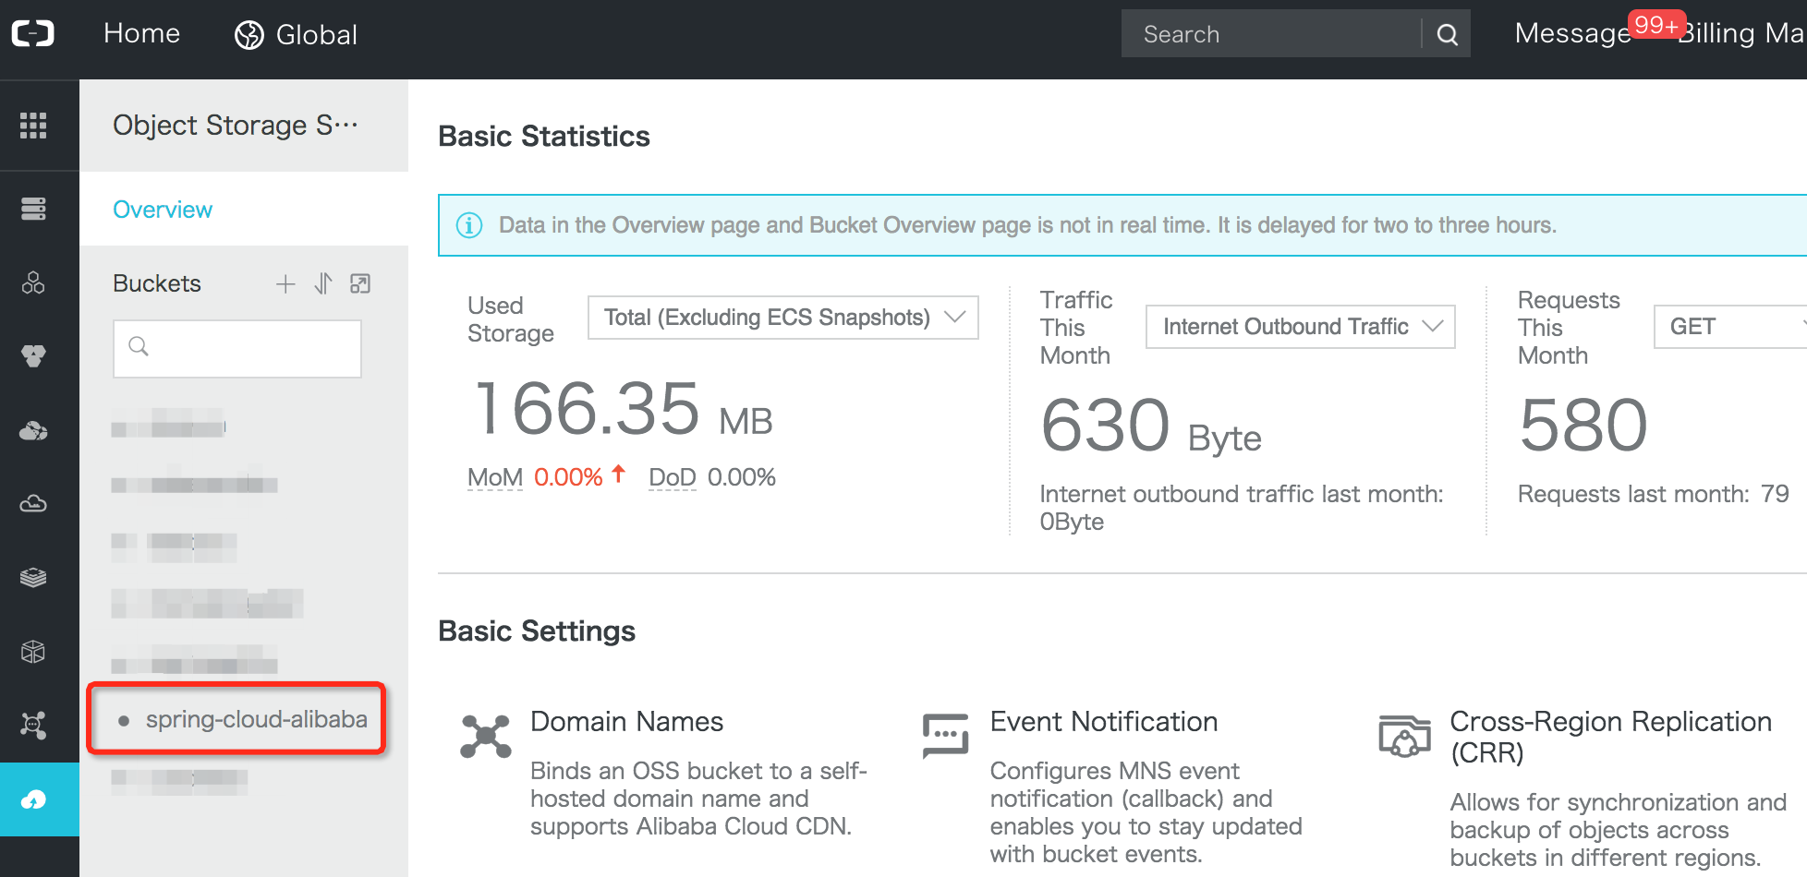Go to Home in the top bar
The image size is (1807, 877).
coord(142,34)
